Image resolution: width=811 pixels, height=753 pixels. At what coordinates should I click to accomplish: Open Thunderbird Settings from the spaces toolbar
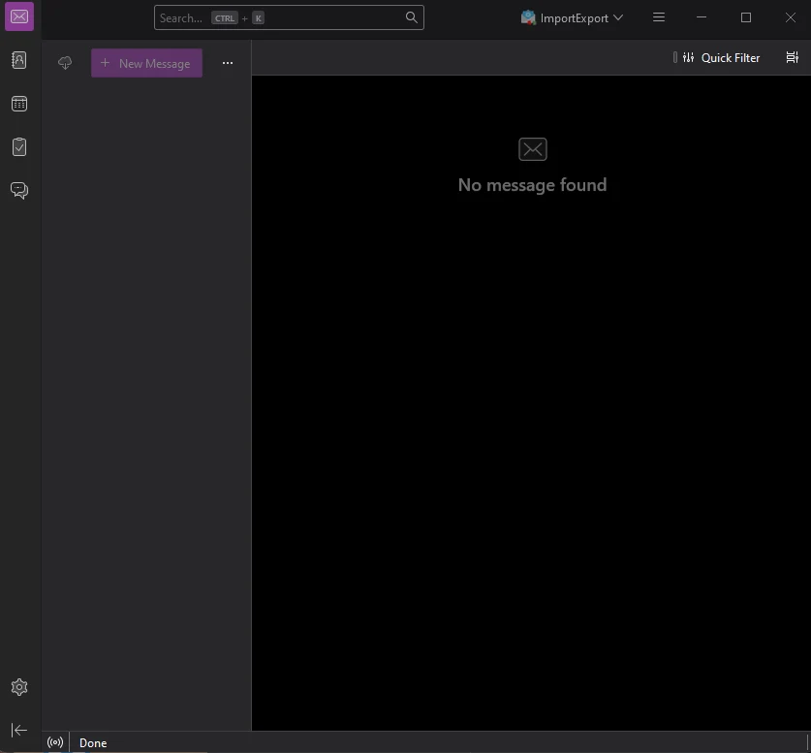[x=19, y=686]
